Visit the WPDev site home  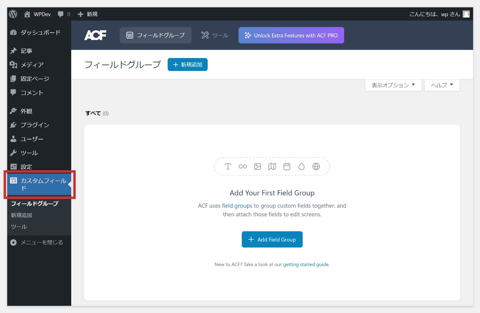37,14
